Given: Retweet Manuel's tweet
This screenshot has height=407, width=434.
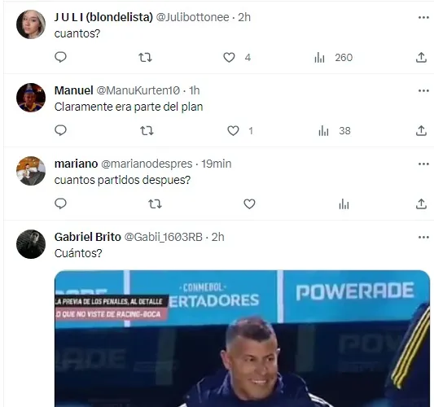Looking at the screenshot, I should point(147,130).
